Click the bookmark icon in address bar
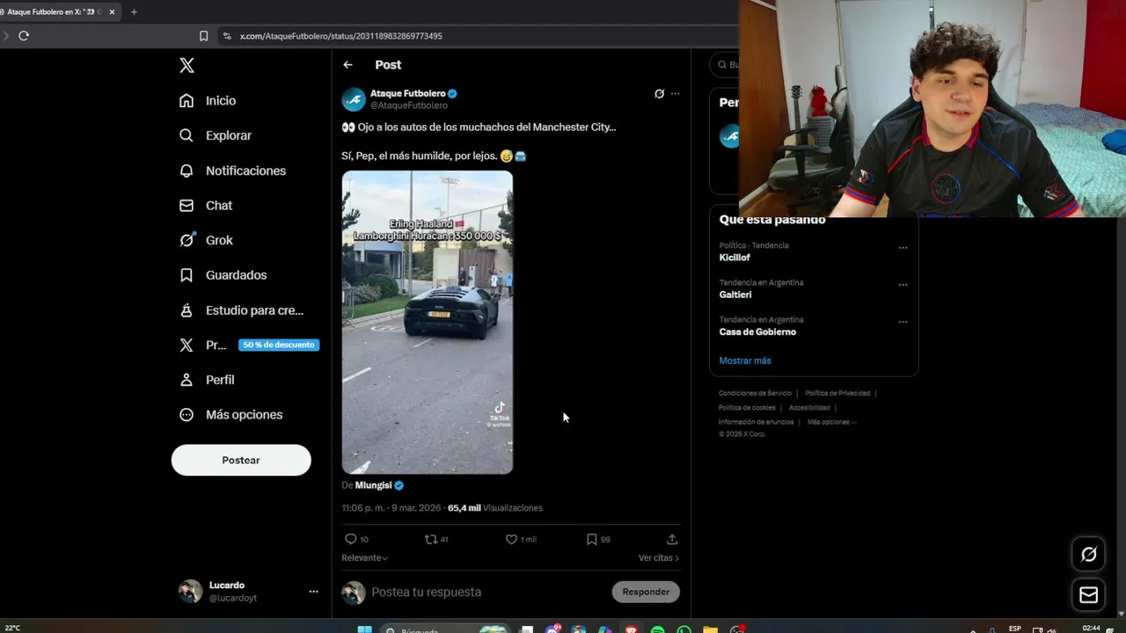The width and height of the screenshot is (1126, 633). [203, 36]
